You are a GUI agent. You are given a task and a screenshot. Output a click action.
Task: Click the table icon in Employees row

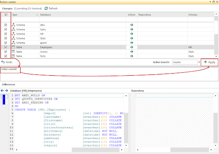point(13,47)
